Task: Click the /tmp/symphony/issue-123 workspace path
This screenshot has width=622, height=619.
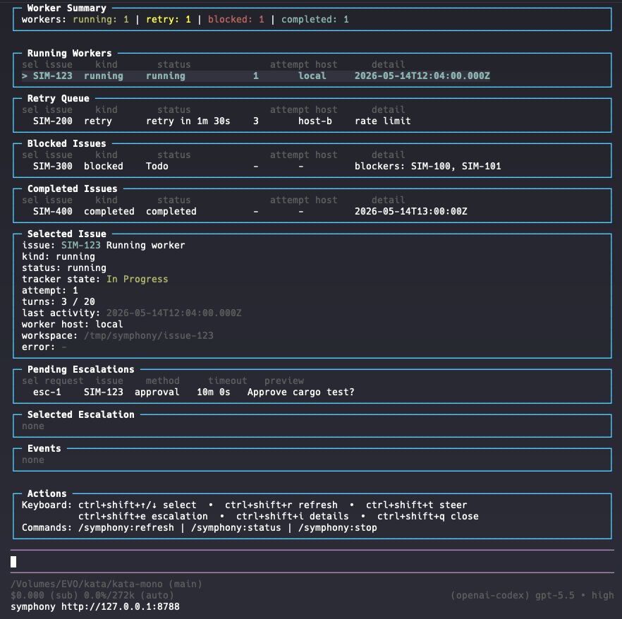Action: [x=148, y=336]
